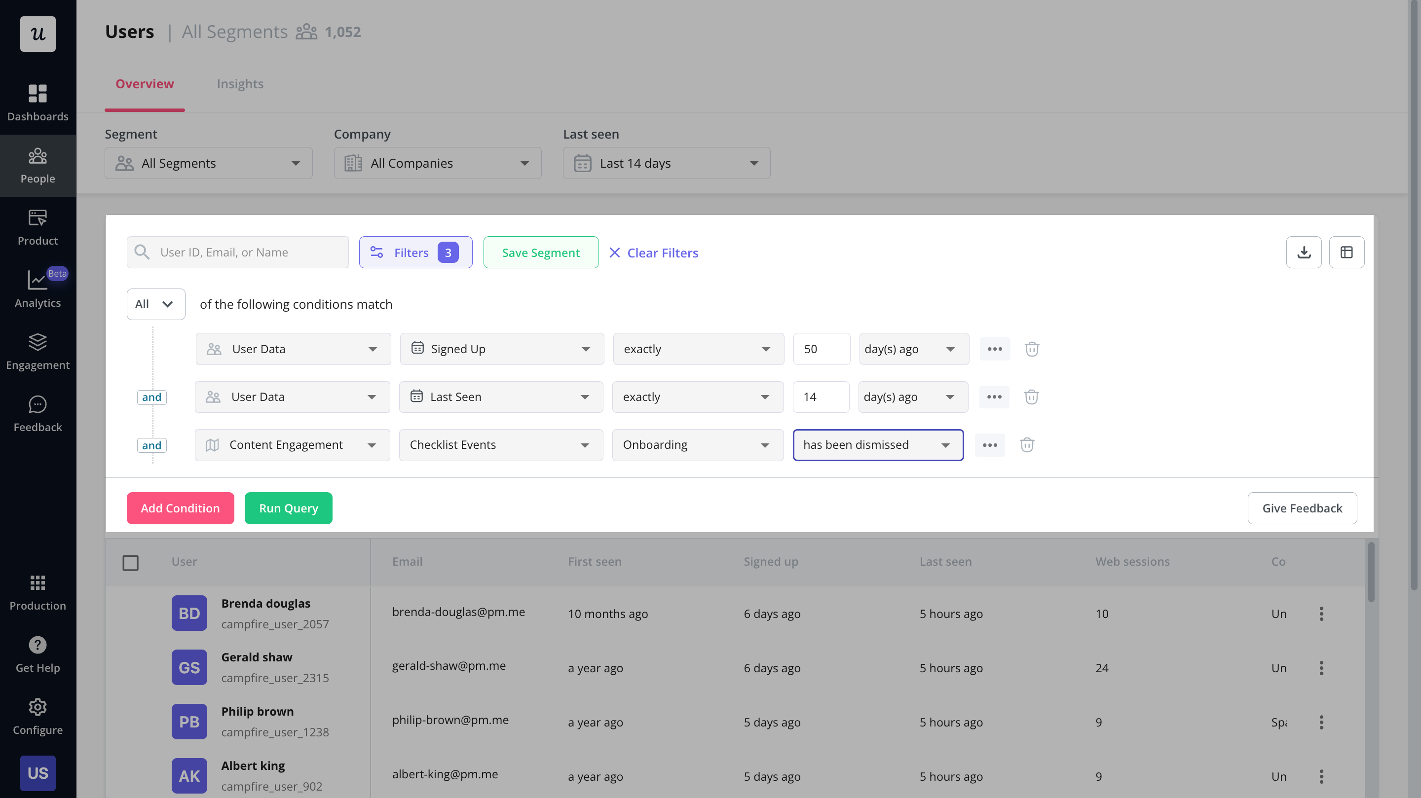This screenshot has width=1421, height=798.
Task: Click the User ID, Email, or Name search field
Action: [x=237, y=252]
